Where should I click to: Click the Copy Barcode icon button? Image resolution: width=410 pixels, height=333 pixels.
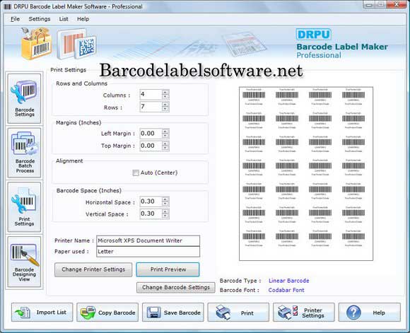(x=107, y=312)
